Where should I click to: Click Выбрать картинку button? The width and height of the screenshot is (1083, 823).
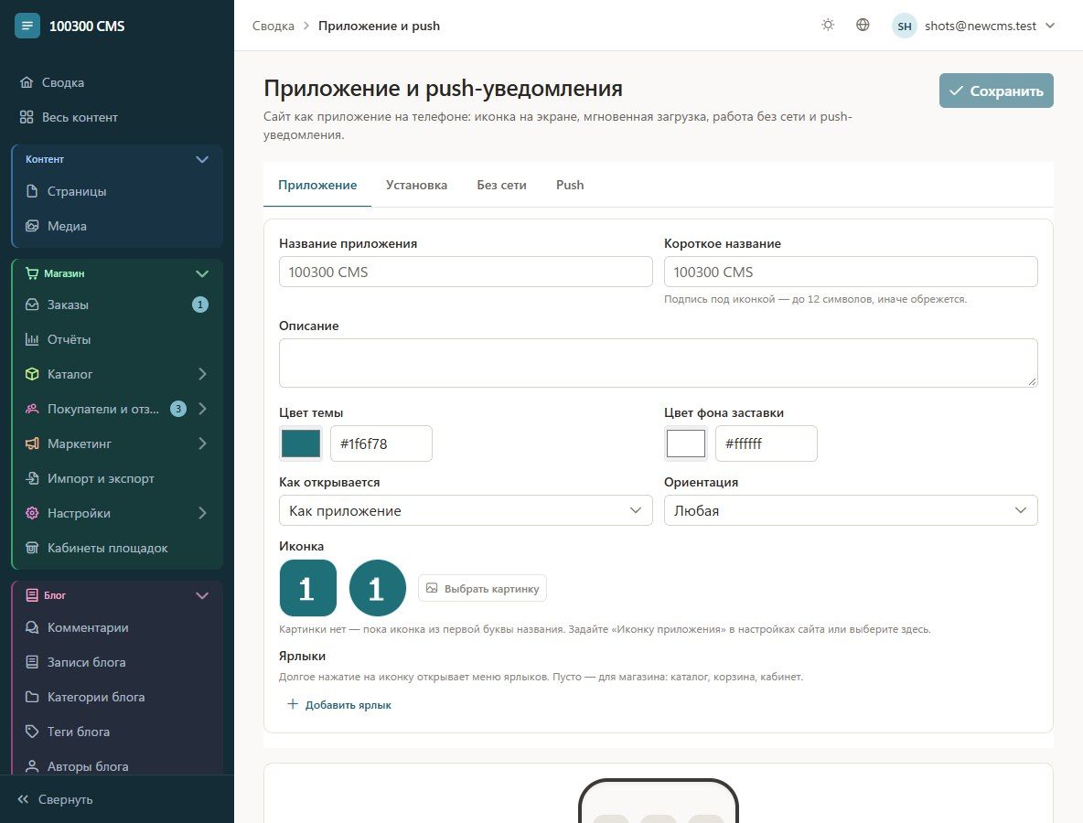(x=482, y=588)
